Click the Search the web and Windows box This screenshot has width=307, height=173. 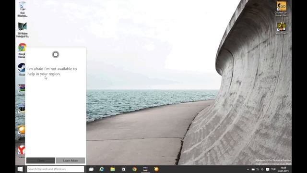pos(56,169)
